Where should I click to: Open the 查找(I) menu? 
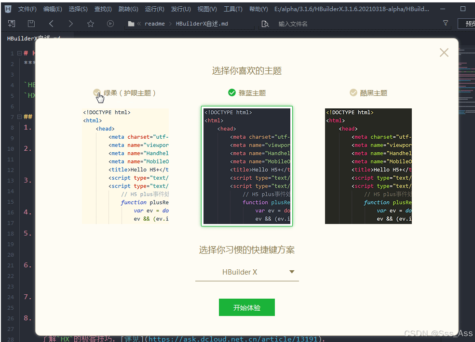tap(103, 9)
